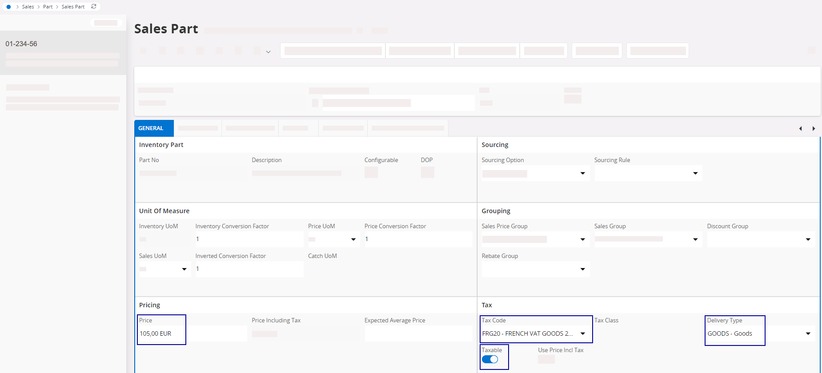Select record 01-234-56 in the side list
Screen dimensions: 822x373
pyautogui.click(x=21, y=44)
